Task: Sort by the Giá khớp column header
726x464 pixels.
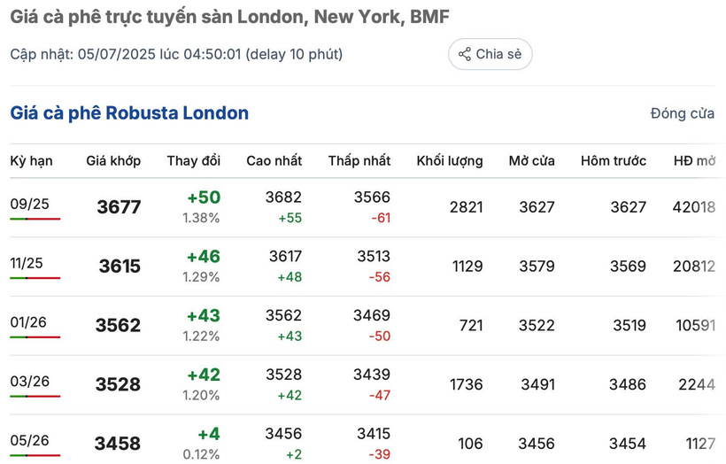Action: click(113, 160)
